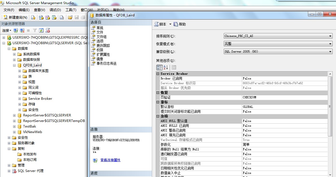Click the Open File folder icon
The width and height of the screenshot is (336, 177).
(x=70, y=17)
